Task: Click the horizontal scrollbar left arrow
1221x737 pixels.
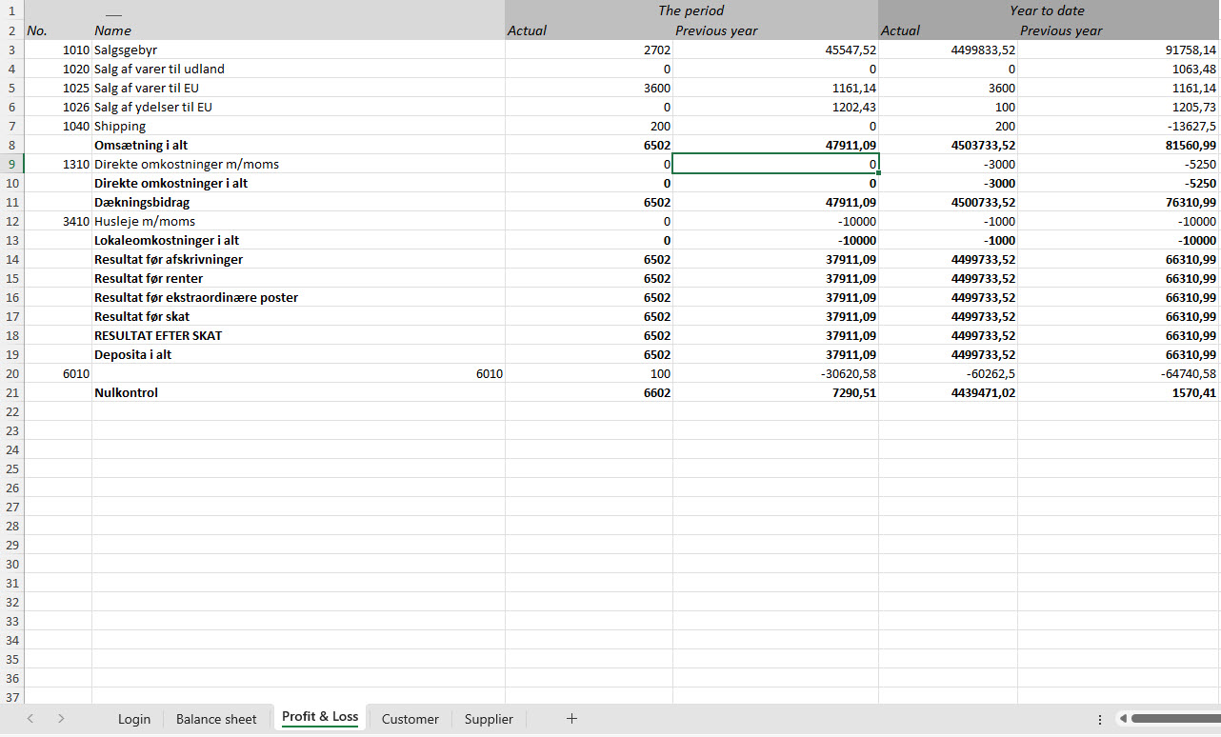Action: (1123, 719)
